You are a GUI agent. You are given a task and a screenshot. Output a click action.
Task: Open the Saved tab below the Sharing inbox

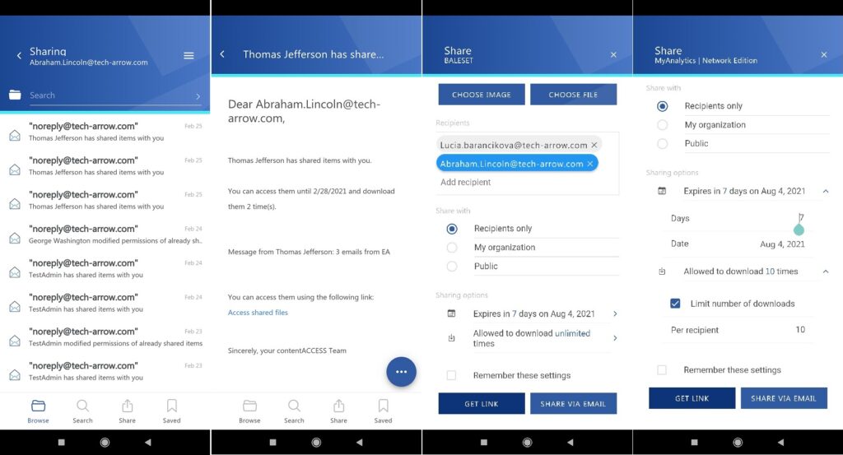coord(171,410)
